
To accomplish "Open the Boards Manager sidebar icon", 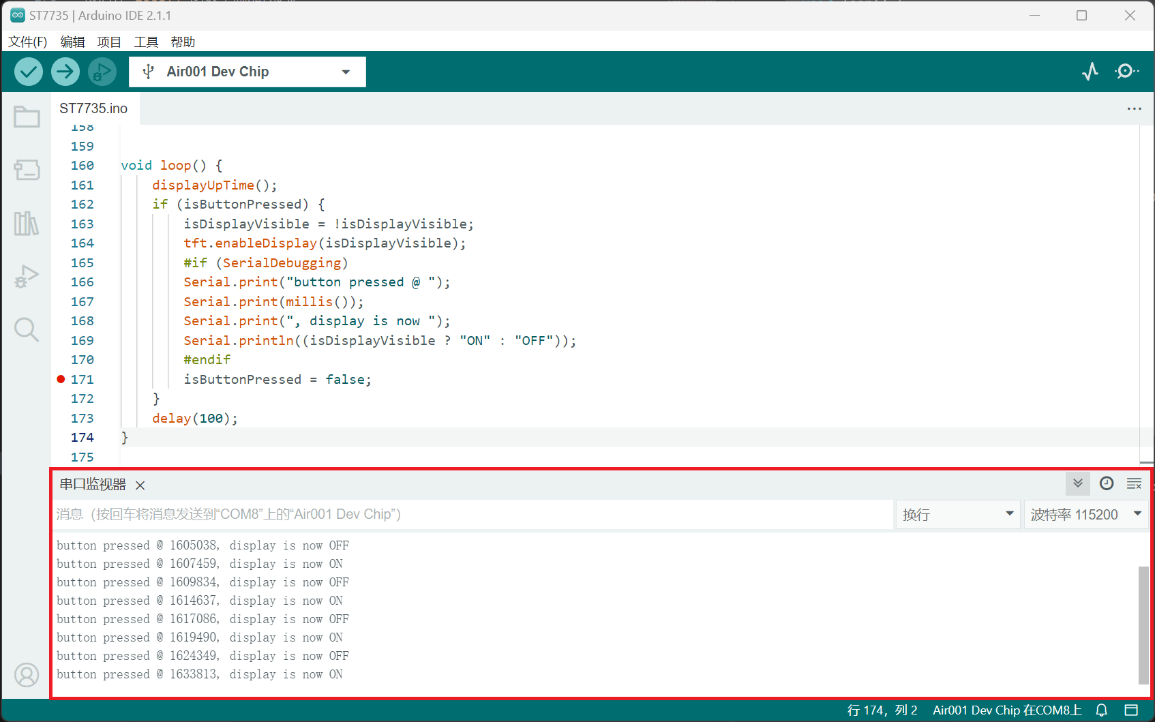I will coord(27,170).
